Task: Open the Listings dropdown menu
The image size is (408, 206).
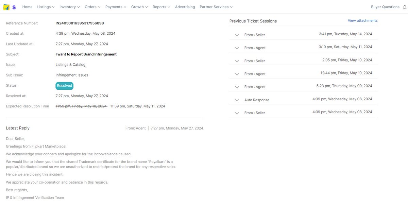Action: (46, 7)
